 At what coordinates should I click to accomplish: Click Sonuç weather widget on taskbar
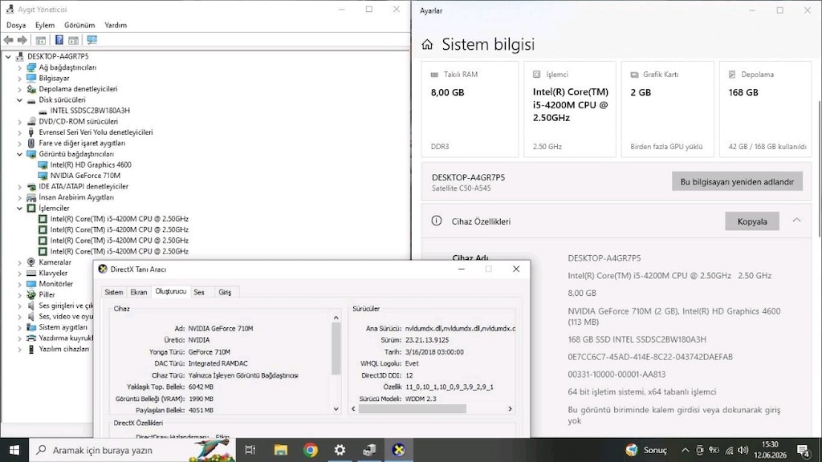[x=647, y=450]
